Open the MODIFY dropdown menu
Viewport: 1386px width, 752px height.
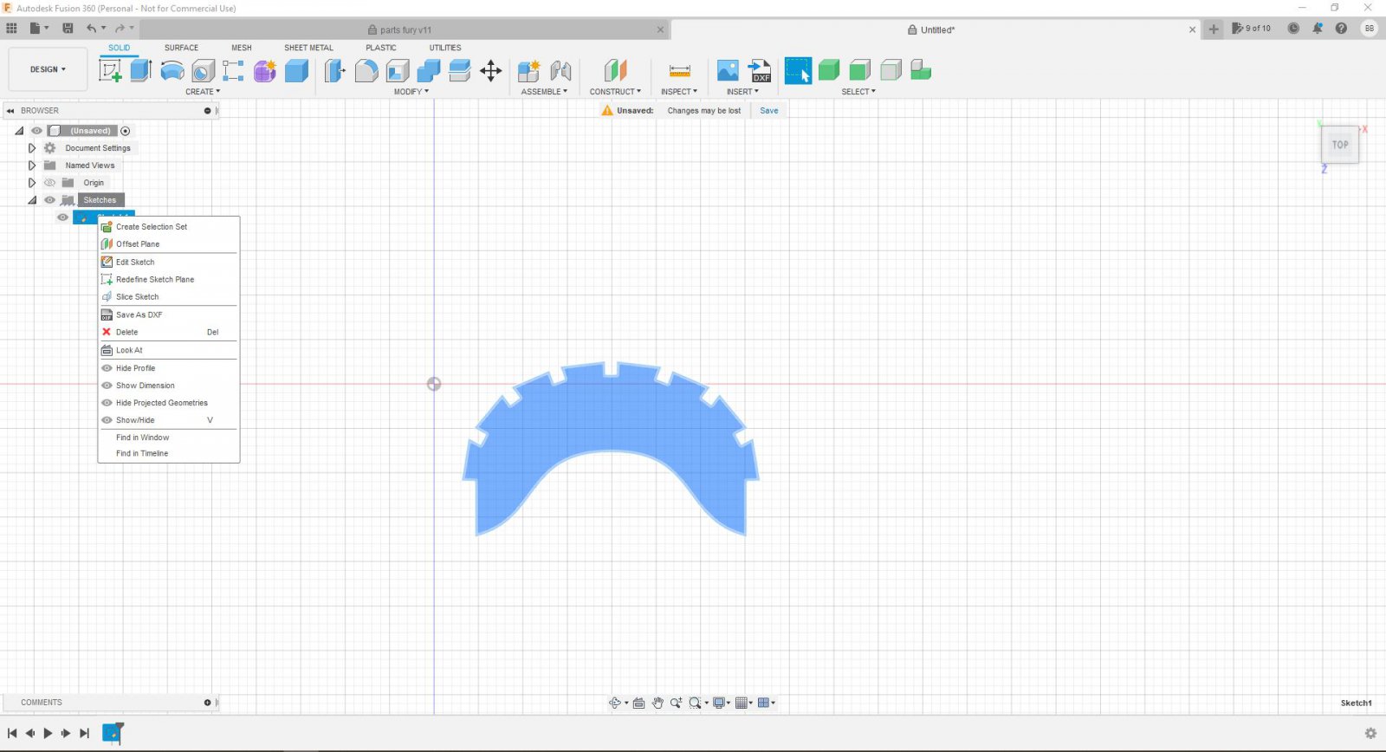411,92
